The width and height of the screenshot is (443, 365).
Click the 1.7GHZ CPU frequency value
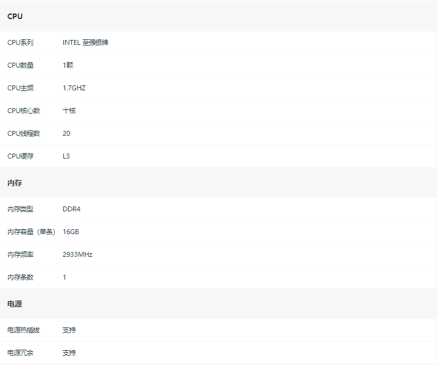[x=74, y=88]
